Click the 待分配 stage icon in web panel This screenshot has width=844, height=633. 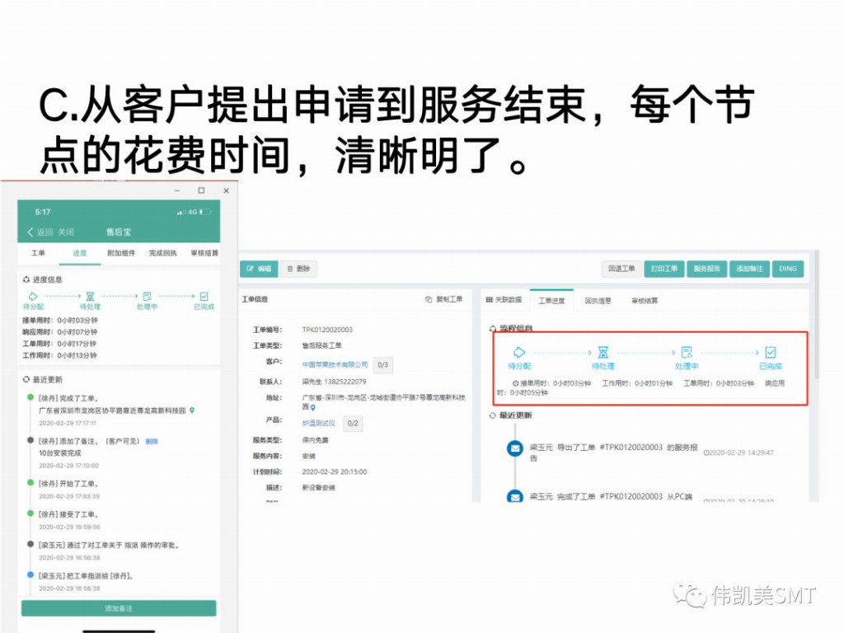(518, 352)
